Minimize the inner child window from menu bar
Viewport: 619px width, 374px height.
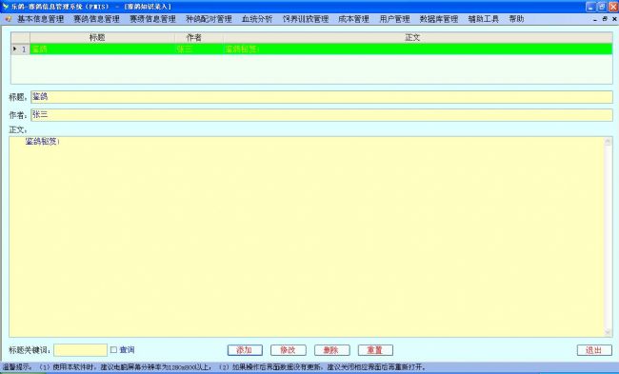pos(595,19)
